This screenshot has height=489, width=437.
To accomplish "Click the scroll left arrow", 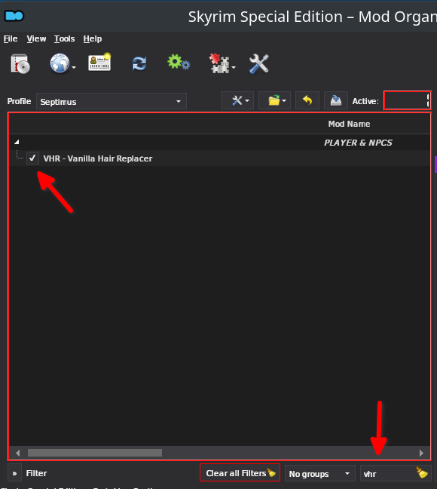I will click(18, 453).
